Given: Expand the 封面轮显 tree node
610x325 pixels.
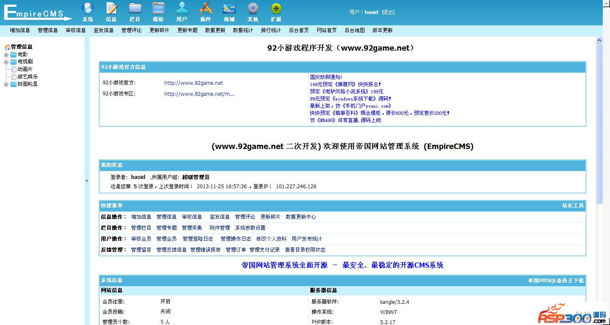Looking at the screenshot, I should click(6, 84).
